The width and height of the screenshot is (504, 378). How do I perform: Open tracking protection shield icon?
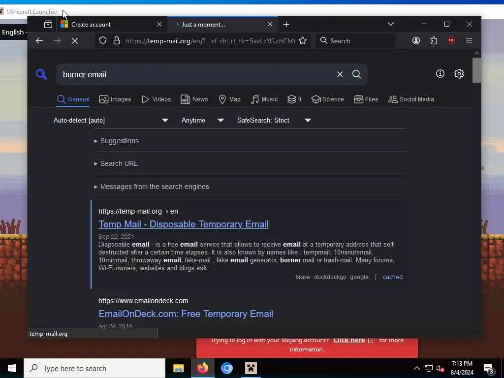point(102,41)
